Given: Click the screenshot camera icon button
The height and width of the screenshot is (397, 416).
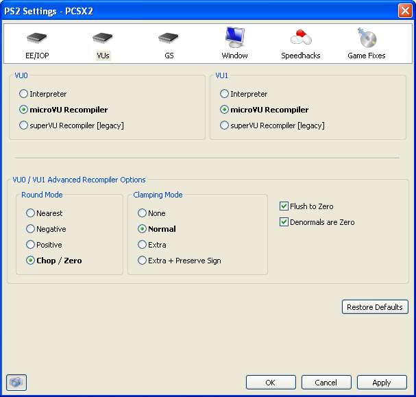Looking at the screenshot, I should point(16,383).
